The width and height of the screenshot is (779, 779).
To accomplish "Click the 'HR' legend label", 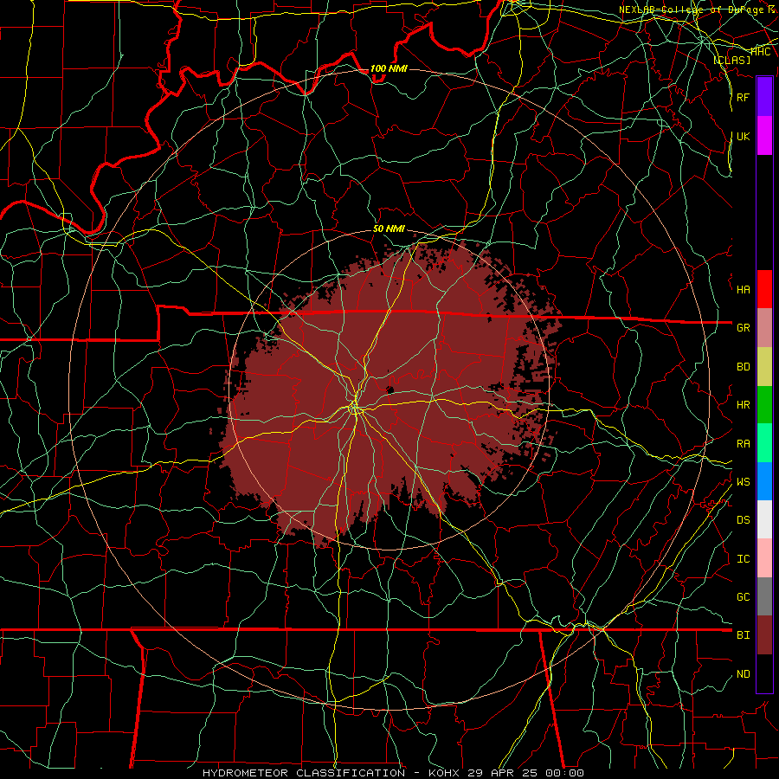I will click(743, 405).
